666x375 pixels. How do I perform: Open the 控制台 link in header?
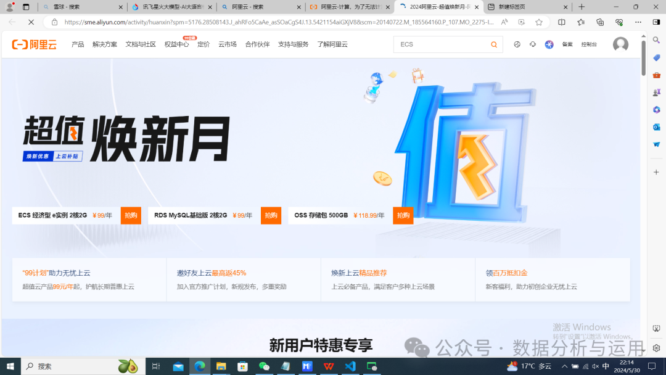589,44
